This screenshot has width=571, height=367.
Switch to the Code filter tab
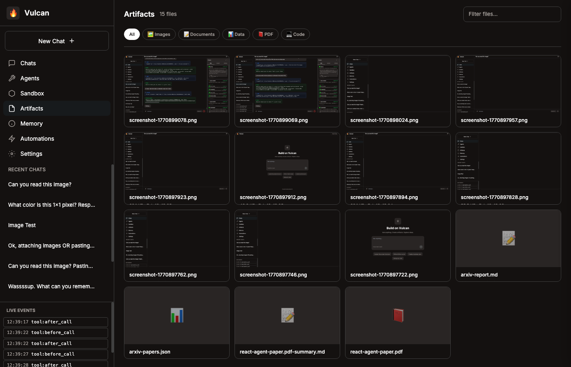pyautogui.click(x=295, y=34)
